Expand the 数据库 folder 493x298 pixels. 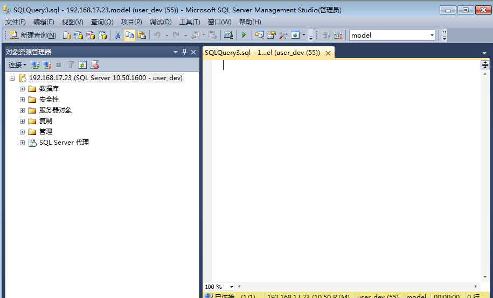[22, 89]
